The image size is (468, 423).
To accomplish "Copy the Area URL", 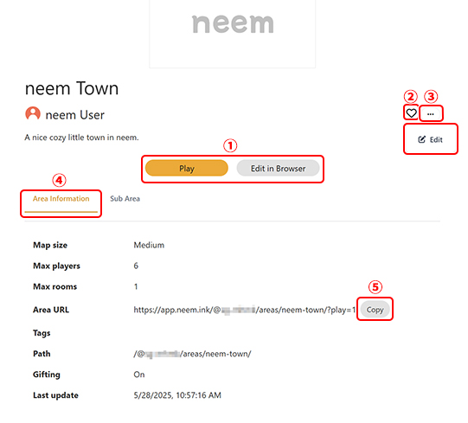I will coord(375,310).
